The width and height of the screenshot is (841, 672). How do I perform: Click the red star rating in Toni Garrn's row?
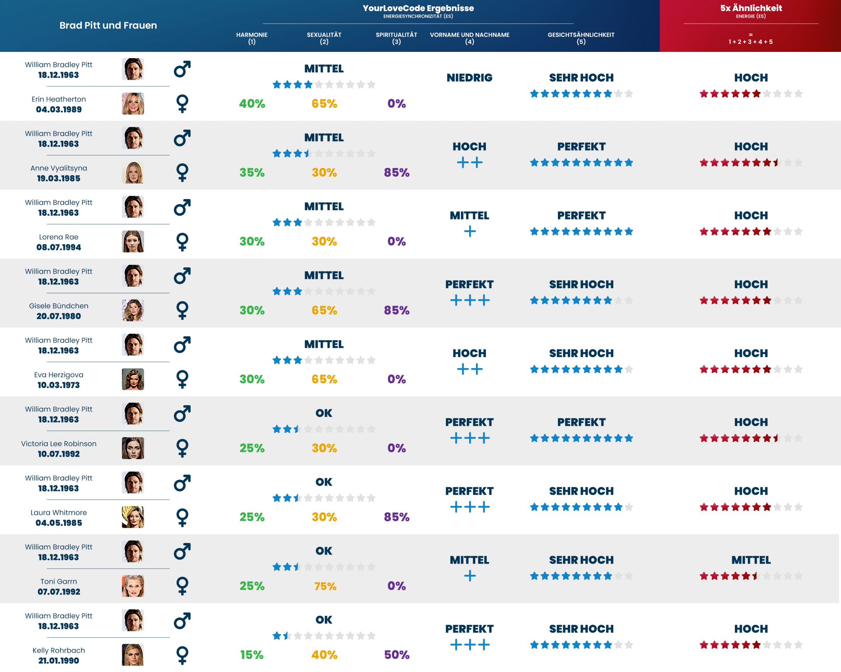tap(751, 576)
